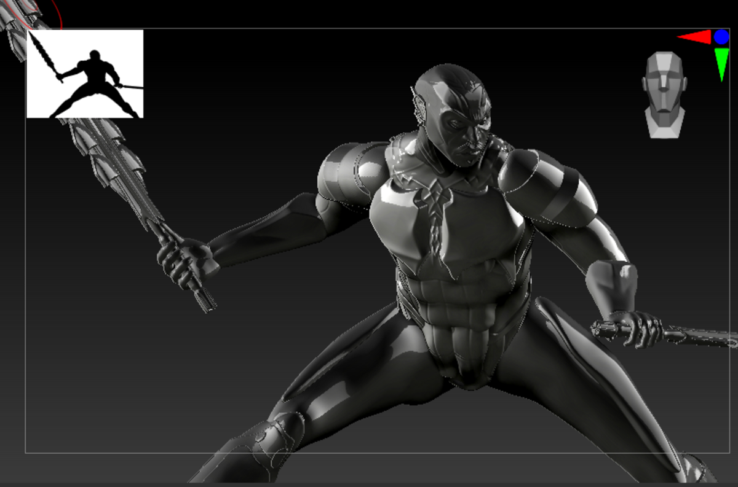Click the camera view head navigation icon
The width and height of the screenshot is (738, 487).
coord(664,95)
